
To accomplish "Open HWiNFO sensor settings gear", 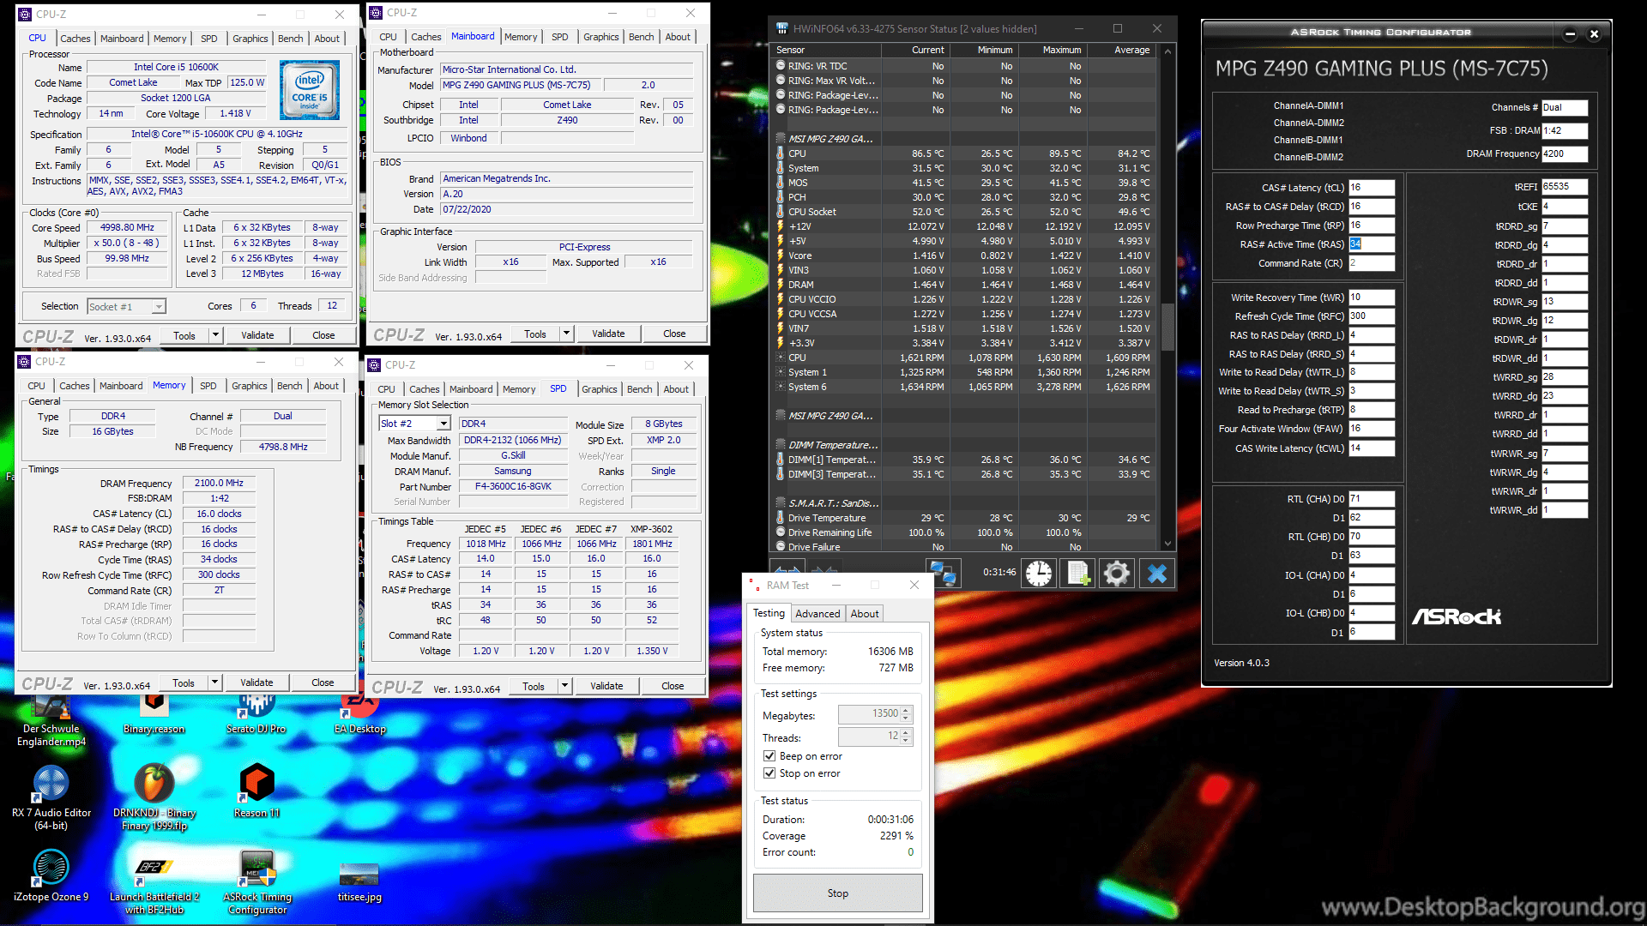I will (1117, 573).
